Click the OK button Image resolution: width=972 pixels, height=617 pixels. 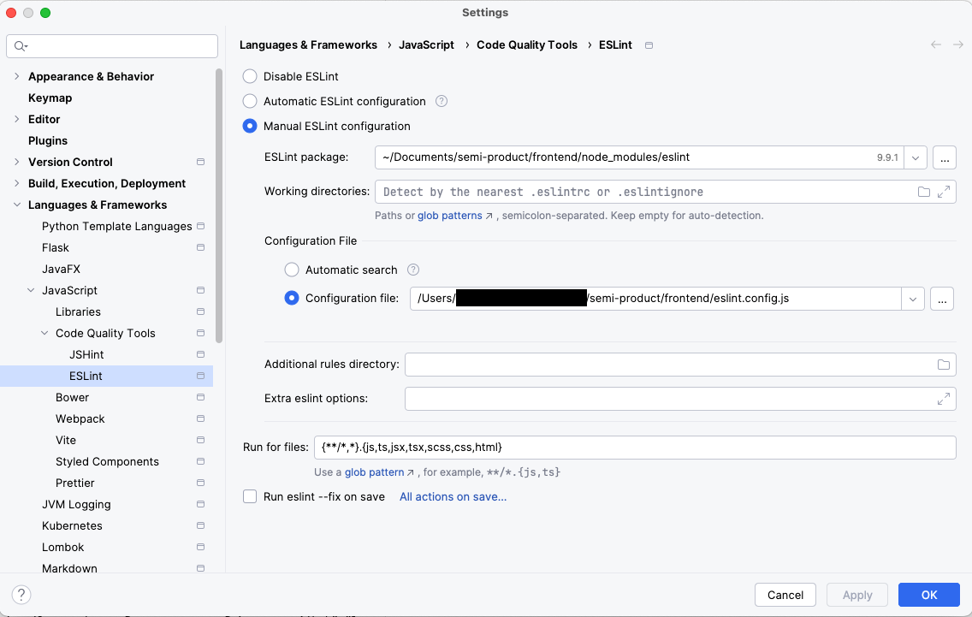point(928,595)
